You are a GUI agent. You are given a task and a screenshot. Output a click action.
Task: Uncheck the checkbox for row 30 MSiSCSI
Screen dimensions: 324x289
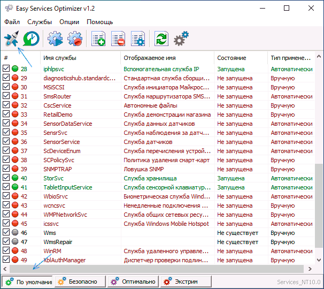pos(6,87)
